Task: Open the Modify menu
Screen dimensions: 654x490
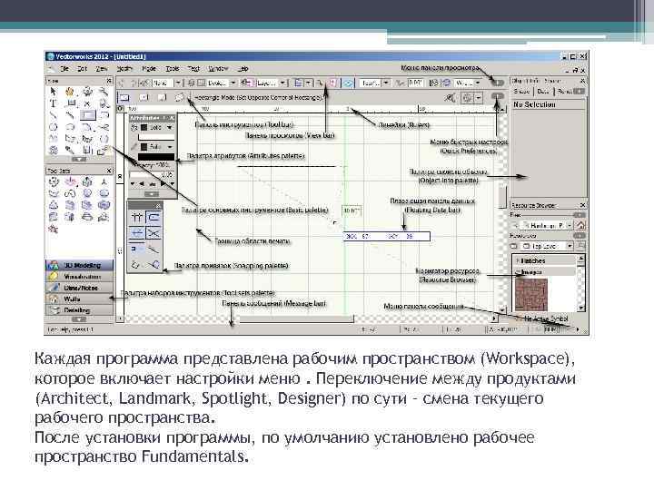Action: [124, 69]
